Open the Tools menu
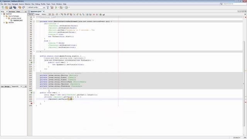 click(53, 4)
